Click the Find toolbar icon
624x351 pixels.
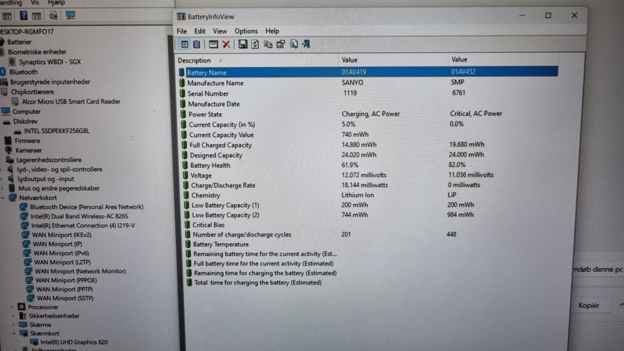(293, 44)
